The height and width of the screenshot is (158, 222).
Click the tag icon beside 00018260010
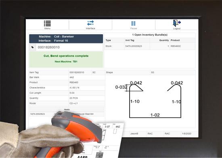click(33, 47)
